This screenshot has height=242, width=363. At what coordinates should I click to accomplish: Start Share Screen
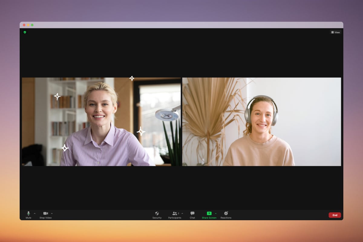pyautogui.click(x=209, y=215)
